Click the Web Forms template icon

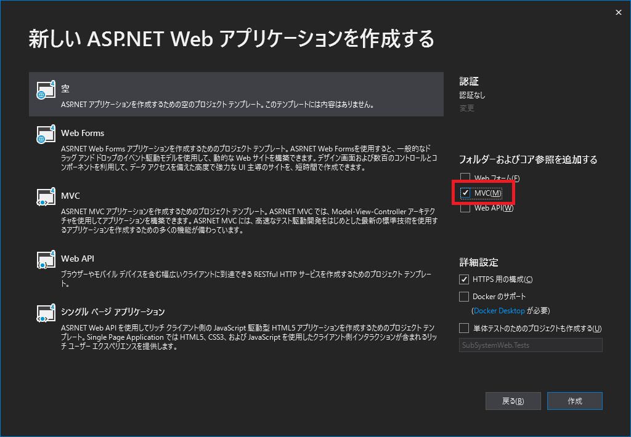(x=46, y=134)
